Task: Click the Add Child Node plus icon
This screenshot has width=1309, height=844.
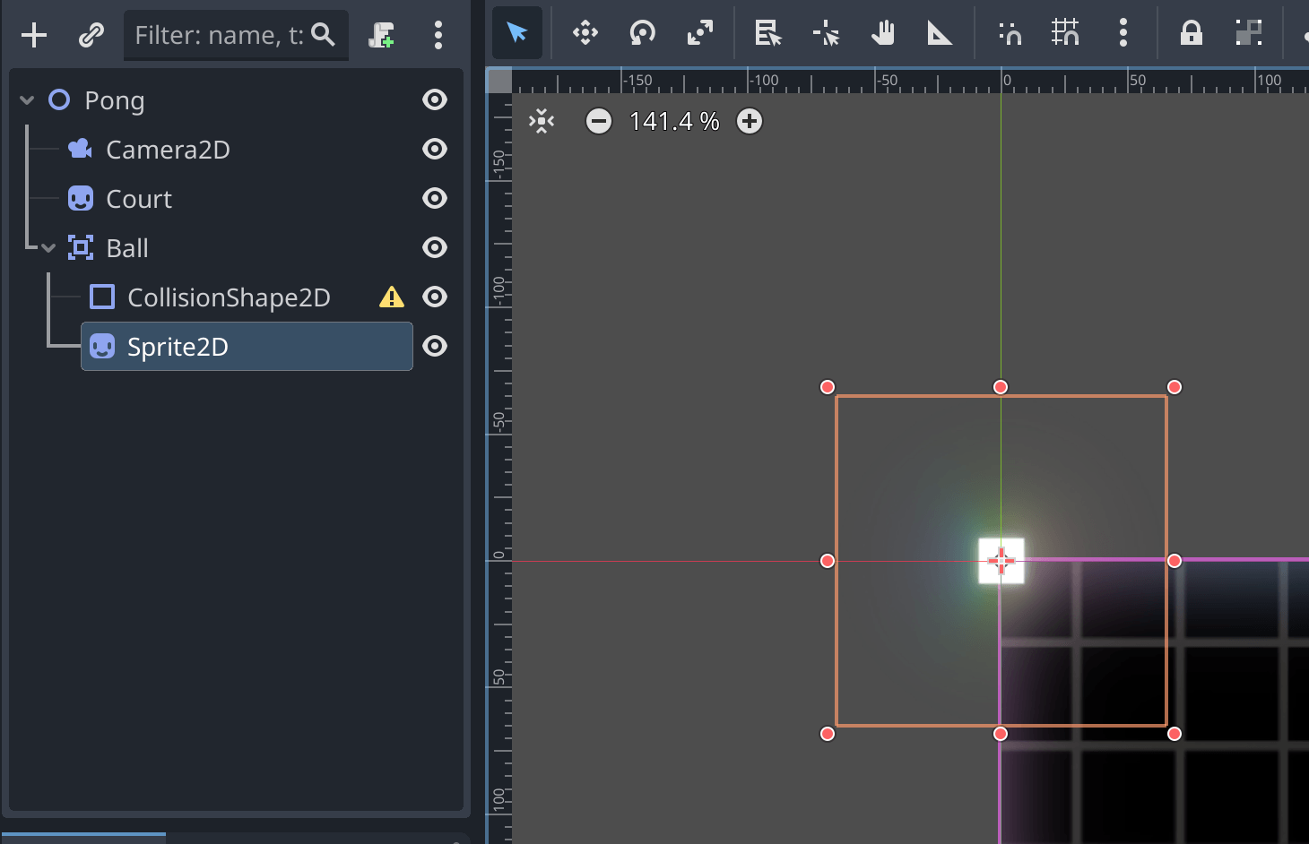Action: [34, 35]
